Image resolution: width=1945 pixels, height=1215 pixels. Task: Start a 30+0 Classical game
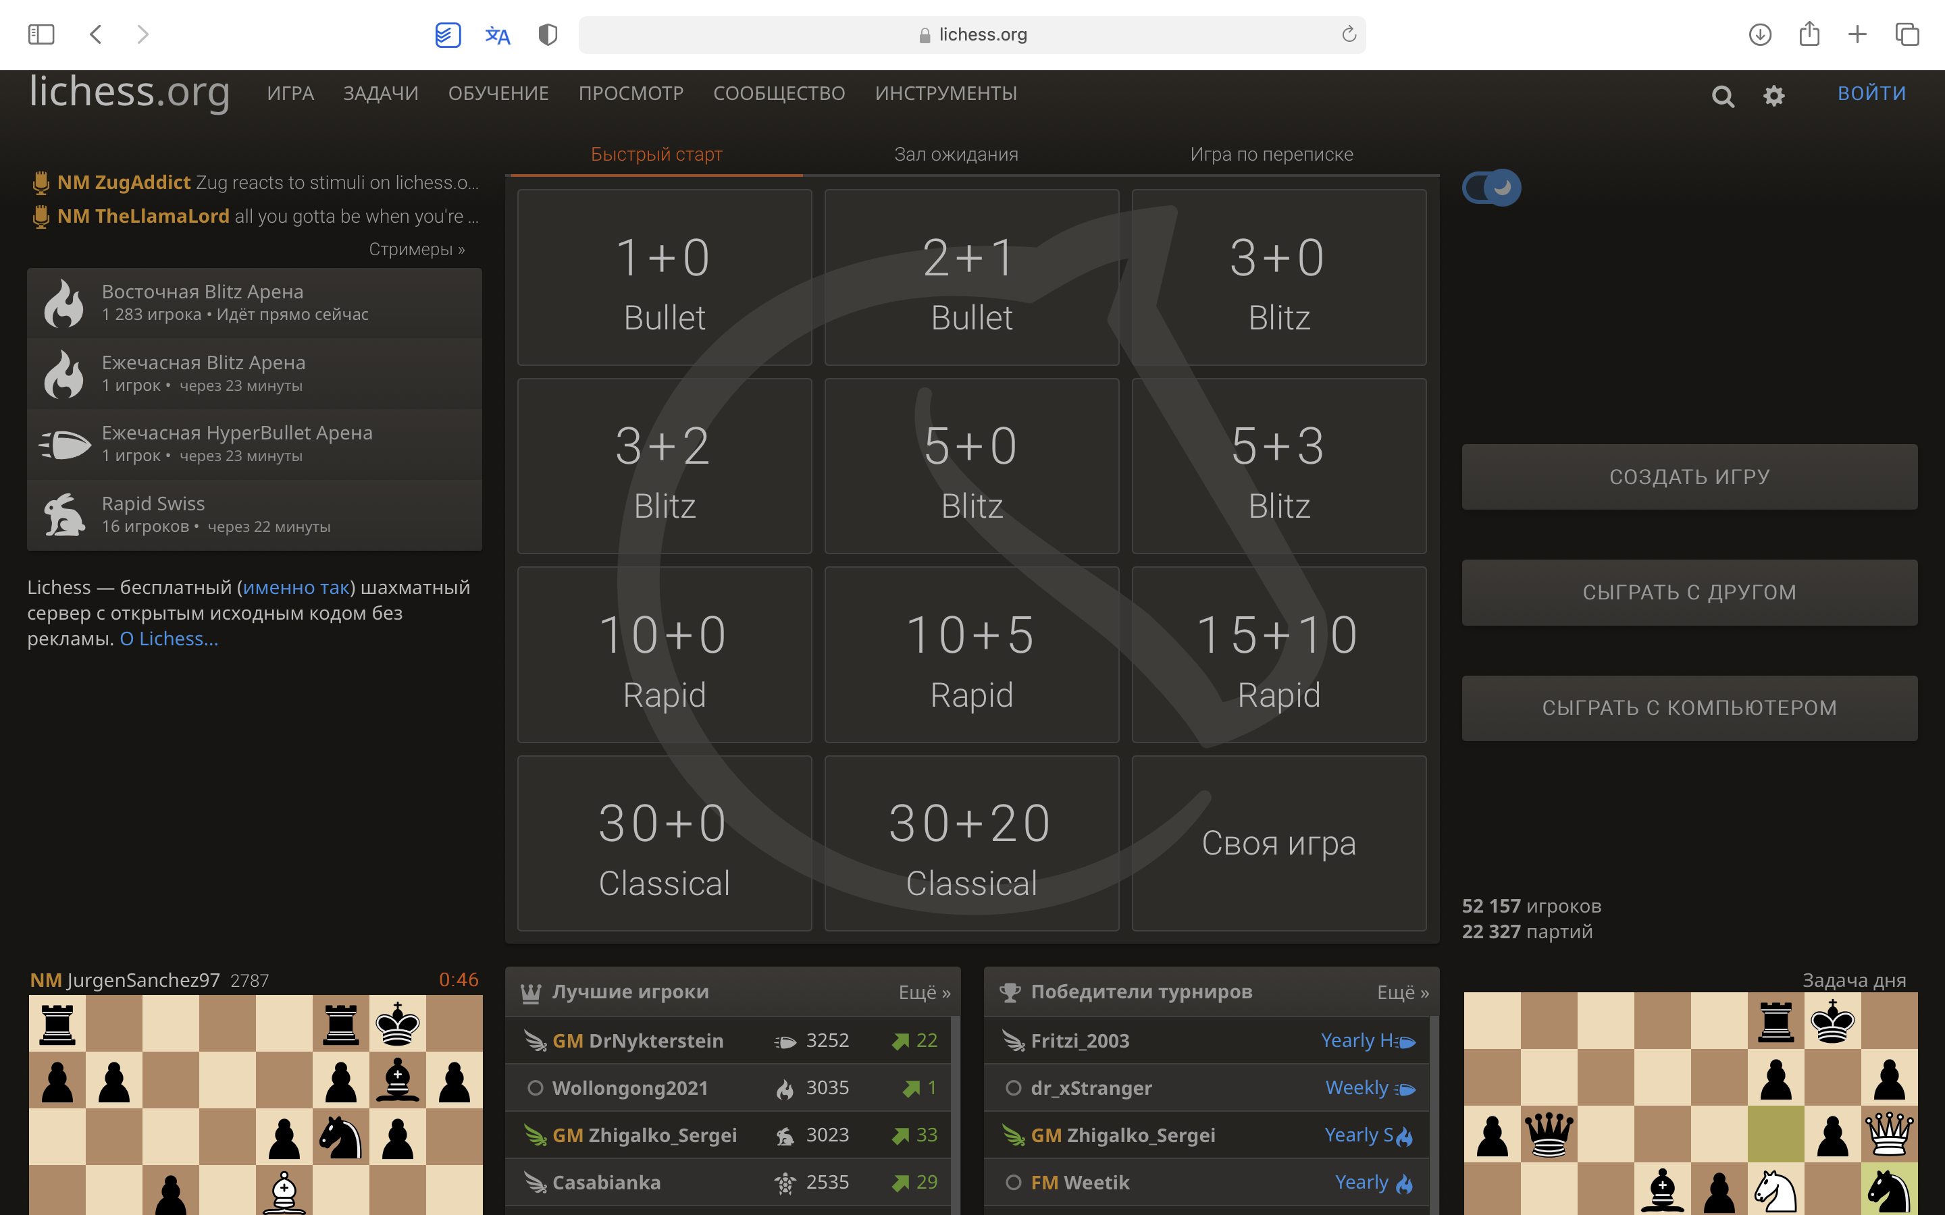[665, 843]
